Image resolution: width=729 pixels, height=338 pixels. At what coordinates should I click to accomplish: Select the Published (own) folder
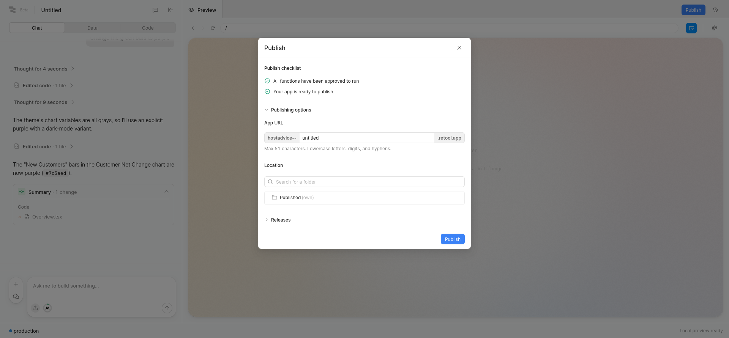pos(364,198)
